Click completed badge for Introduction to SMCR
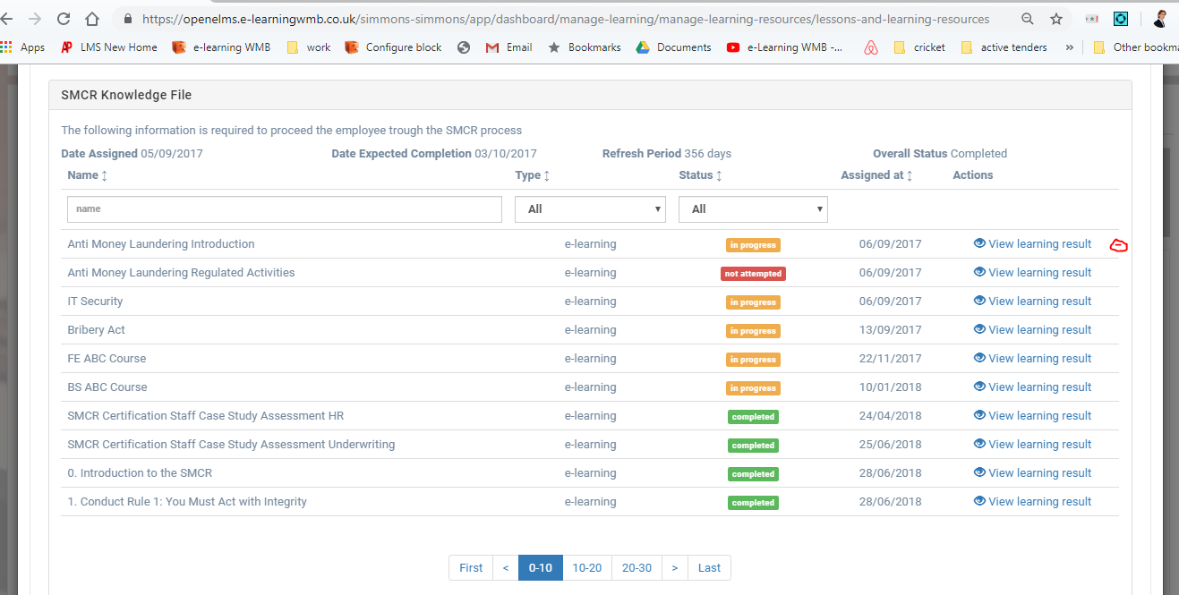 (753, 473)
